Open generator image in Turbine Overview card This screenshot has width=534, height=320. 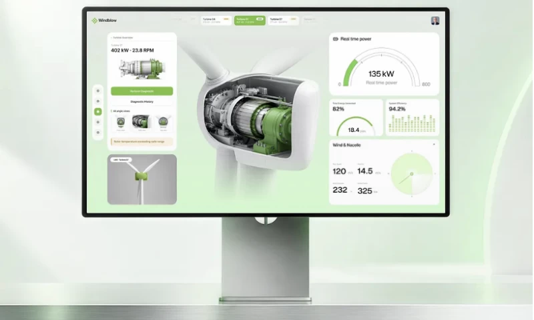click(x=142, y=69)
